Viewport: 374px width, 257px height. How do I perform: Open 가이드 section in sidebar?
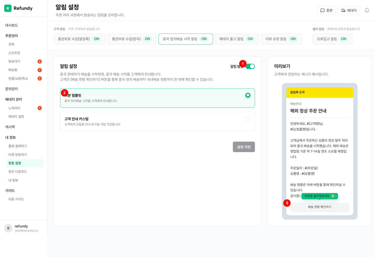[x=10, y=190]
